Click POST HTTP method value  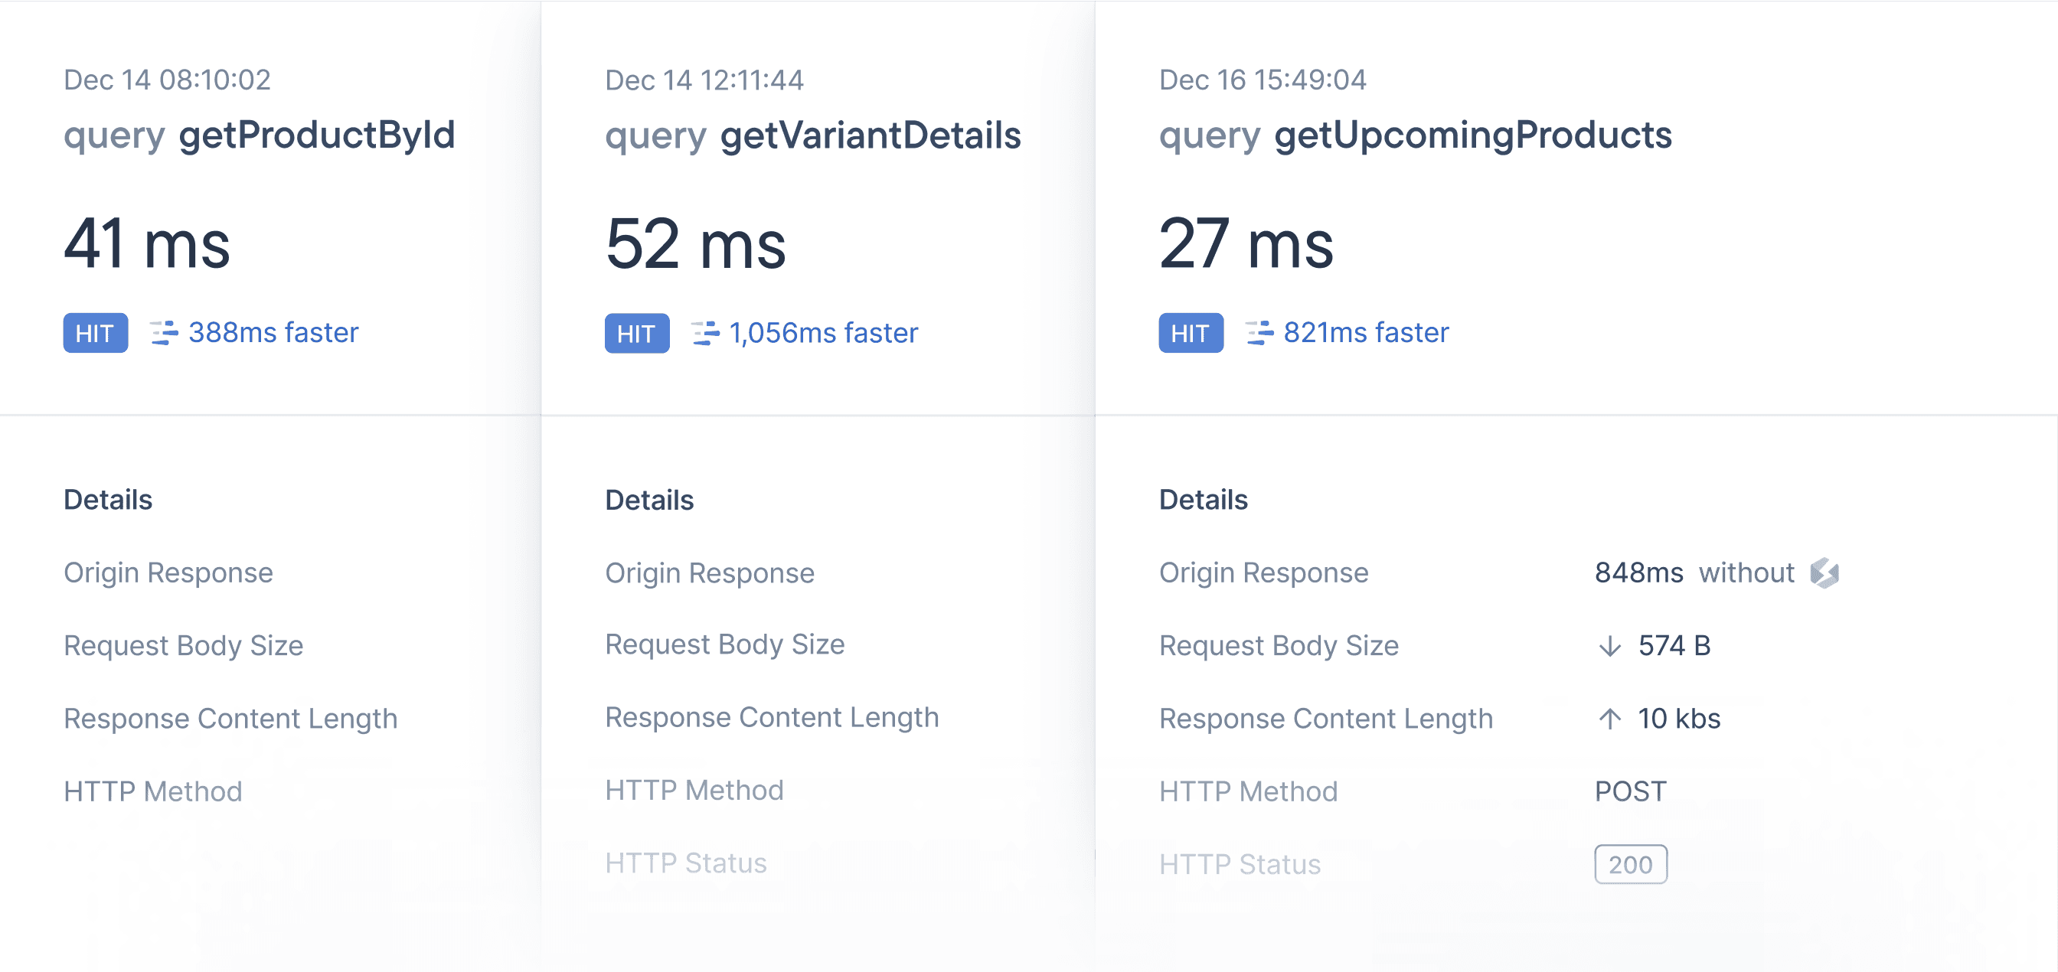[1630, 791]
